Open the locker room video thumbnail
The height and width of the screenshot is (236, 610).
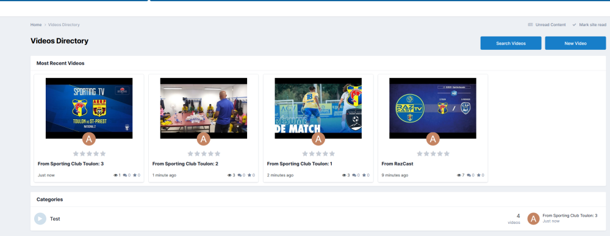(204, 108)
